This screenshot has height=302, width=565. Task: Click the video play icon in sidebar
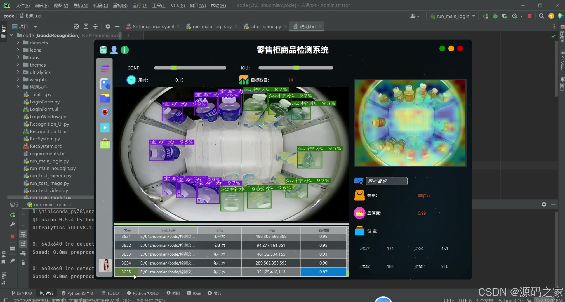(105, 128)
